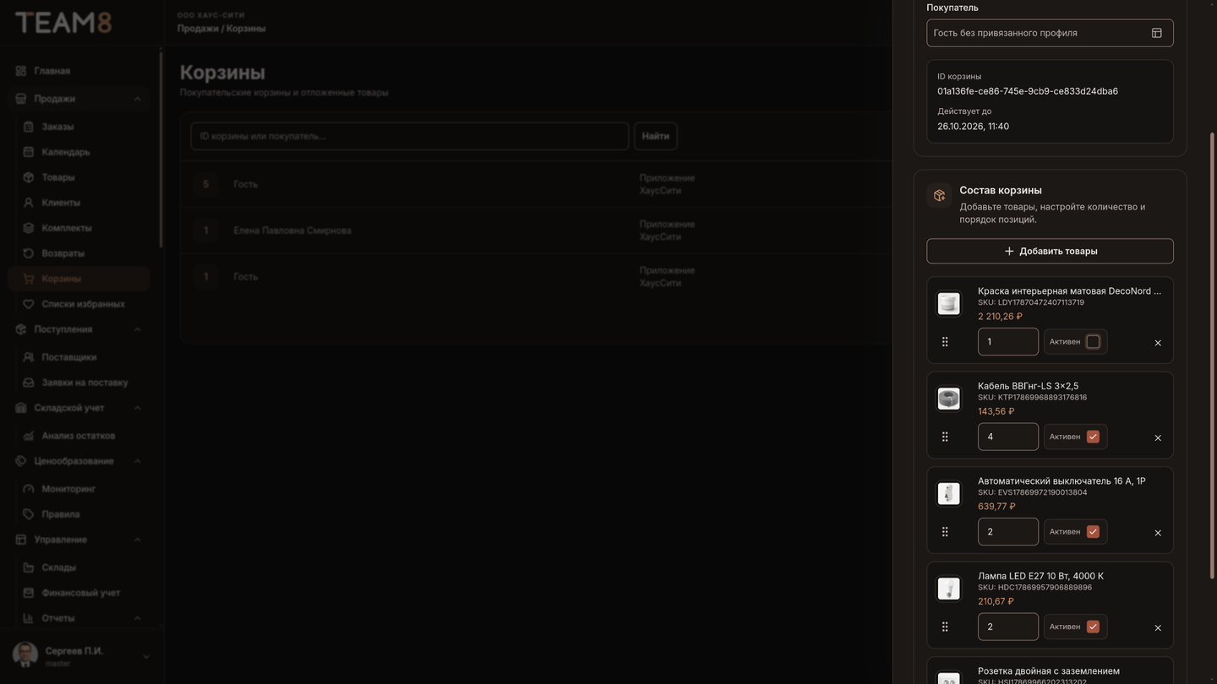1217x684 pixels.
Task: Click the Добавить товары button
Action: click(1050, 251)
